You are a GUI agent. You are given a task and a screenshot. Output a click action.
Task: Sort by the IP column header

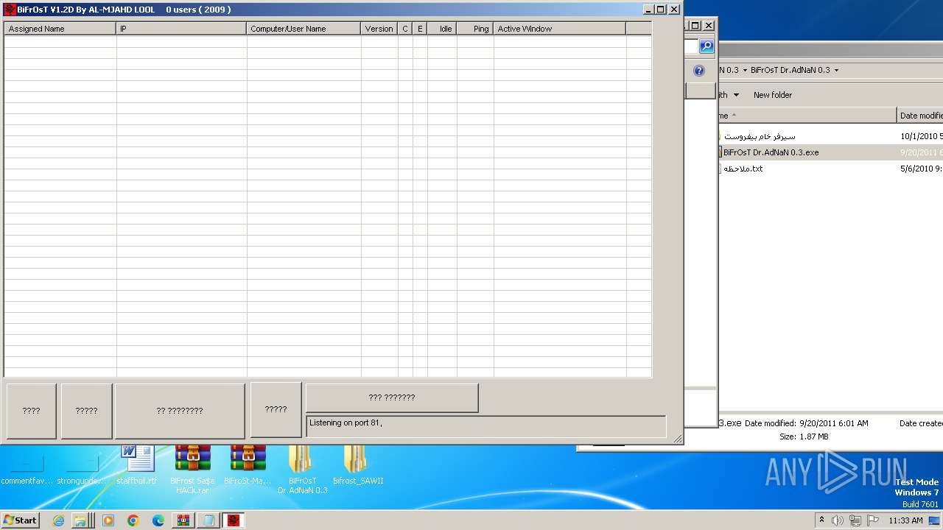point(181,29)
